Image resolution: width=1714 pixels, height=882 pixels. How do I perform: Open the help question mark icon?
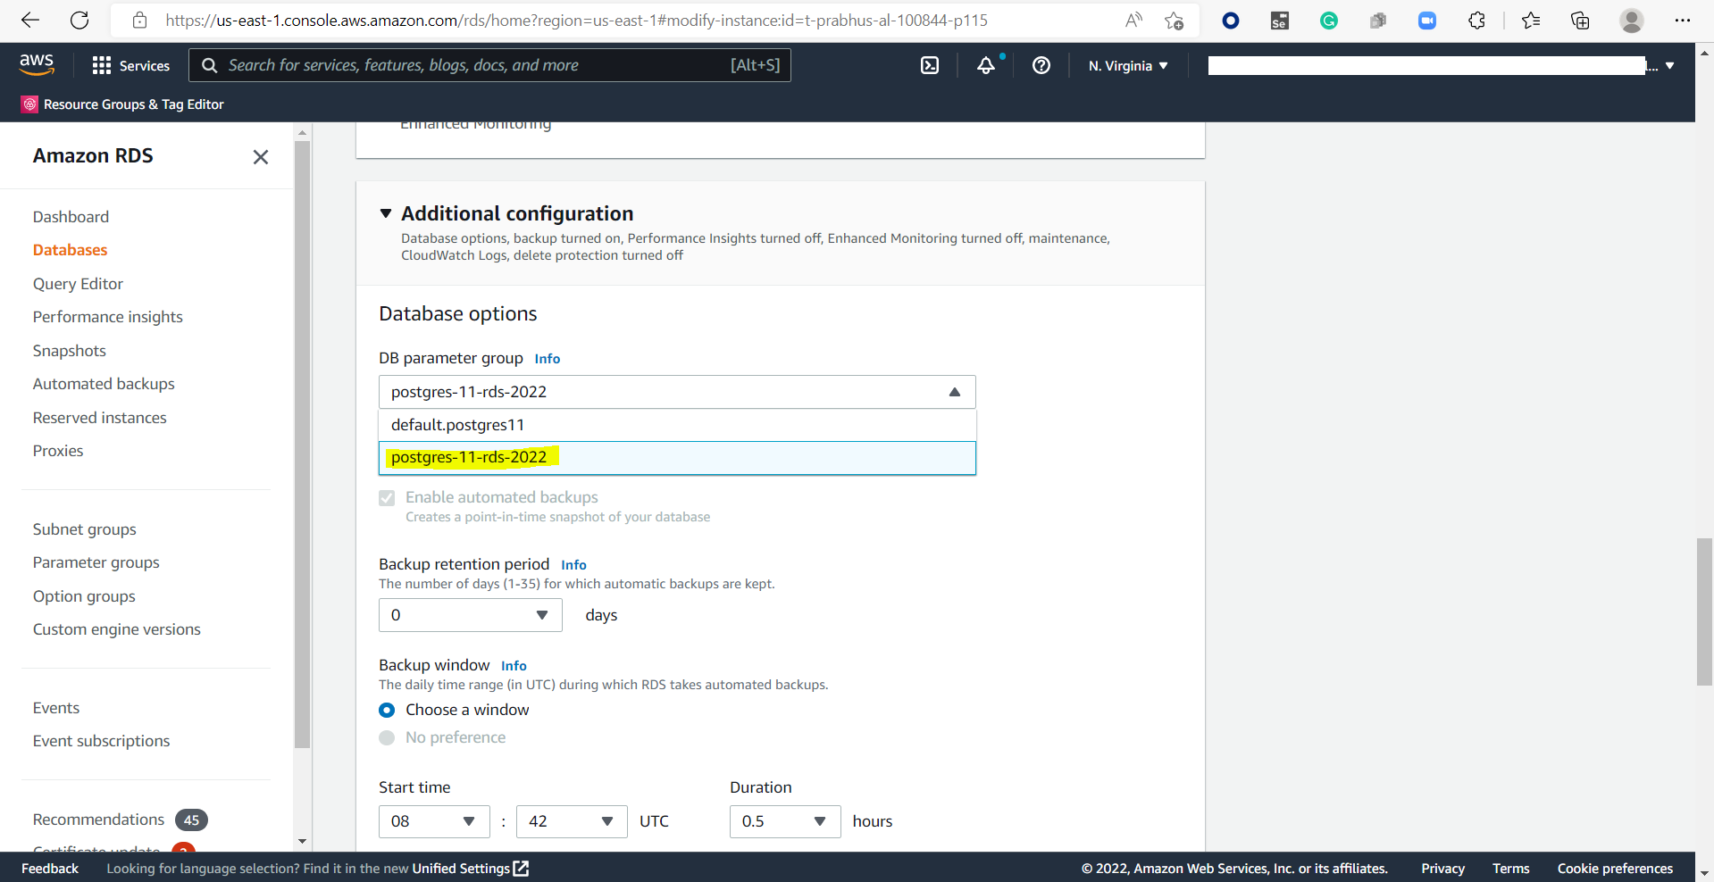click(1041, 65)
